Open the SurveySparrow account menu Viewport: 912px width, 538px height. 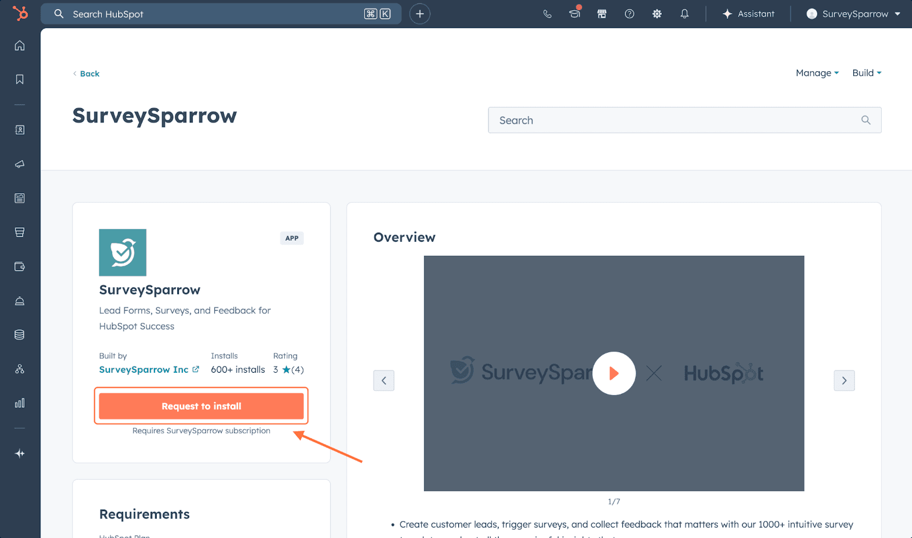(854, 14)
